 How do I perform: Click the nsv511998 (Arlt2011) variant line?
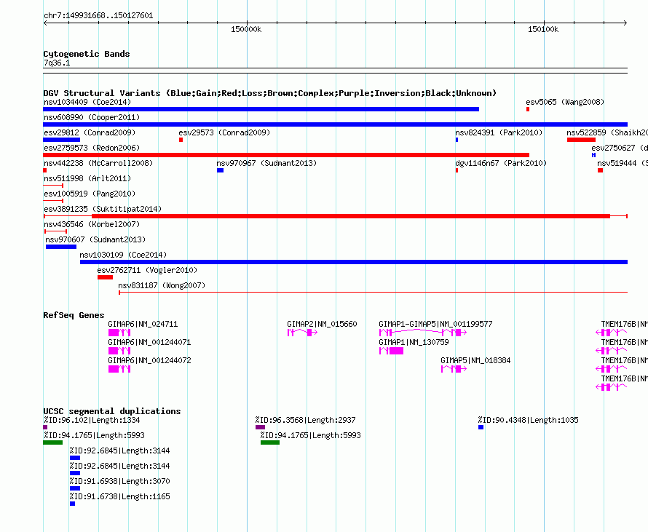53,186
